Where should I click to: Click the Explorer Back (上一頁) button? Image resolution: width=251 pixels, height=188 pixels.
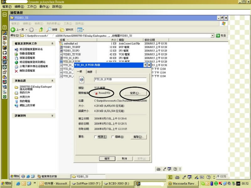pyautogui.click(x=18, y=29)
